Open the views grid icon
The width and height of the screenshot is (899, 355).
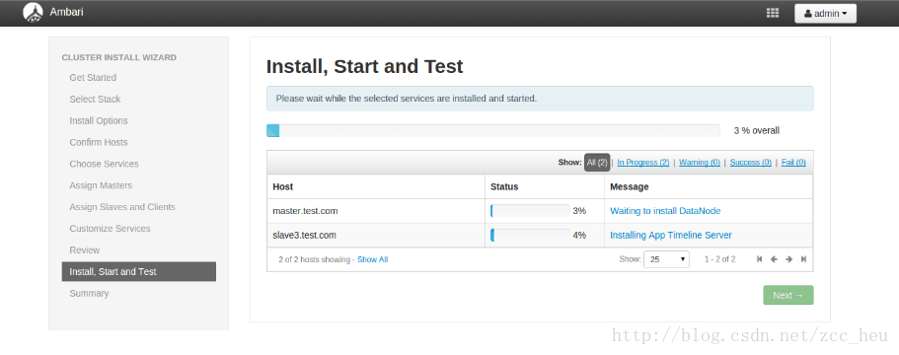click(773, 13)
